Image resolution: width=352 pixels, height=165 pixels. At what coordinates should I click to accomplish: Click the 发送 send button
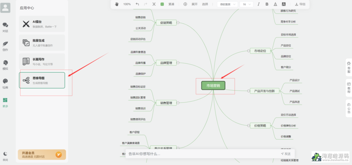pyautogui.click(x=286, y=154)
